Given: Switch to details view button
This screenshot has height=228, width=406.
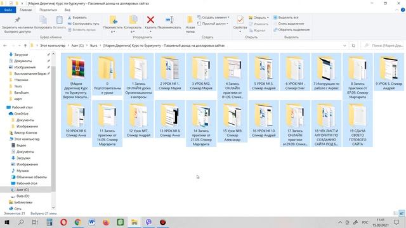Looking at the screenshot, I should pos(395,213).
